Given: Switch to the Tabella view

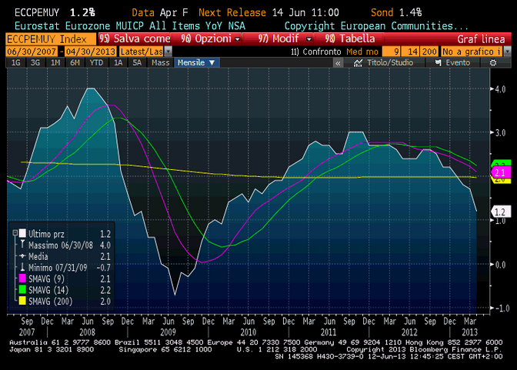Looking at the screenshot, I should [350, 38].
